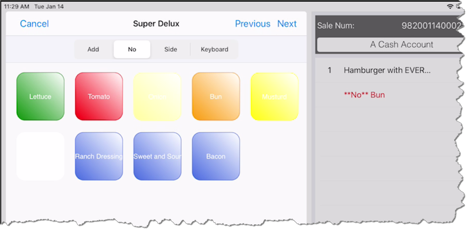Switch to the Side modifier tab
This screenshot has width=470, height=232.
171,49
